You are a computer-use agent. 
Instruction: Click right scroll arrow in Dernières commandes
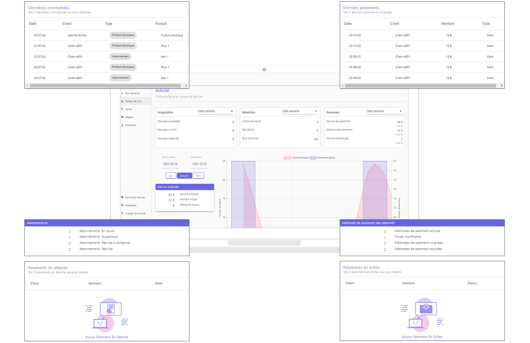[186, 86]
